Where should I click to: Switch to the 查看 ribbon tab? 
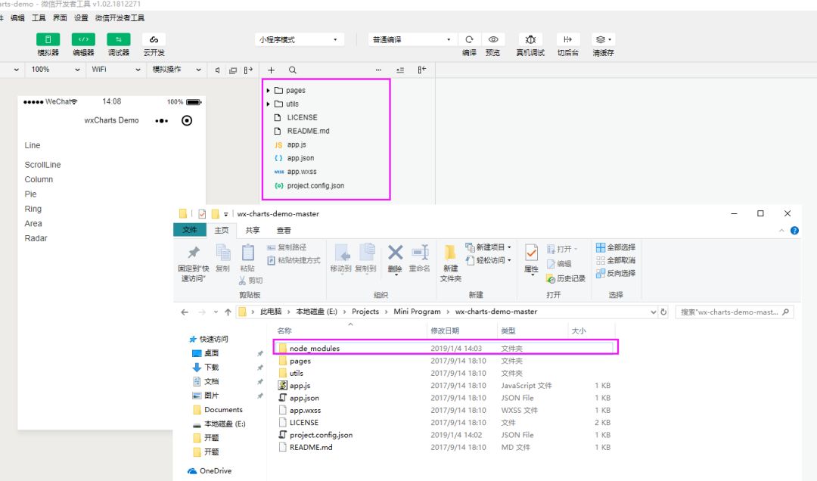tap(284, 230)
